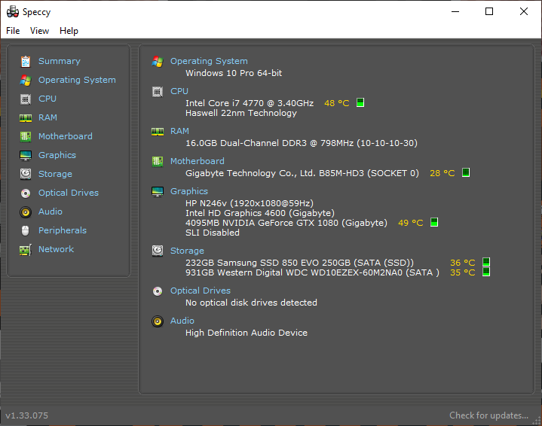Click the 16.0GB Dual-Channel DDR3 text line
The height and width of the screenshot is (426, 542).
click(x=302, y=143)
